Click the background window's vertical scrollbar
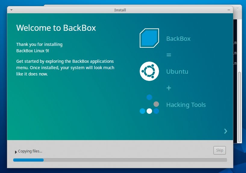This screenshot has height=173, width=246. click(x=239, y=107)
